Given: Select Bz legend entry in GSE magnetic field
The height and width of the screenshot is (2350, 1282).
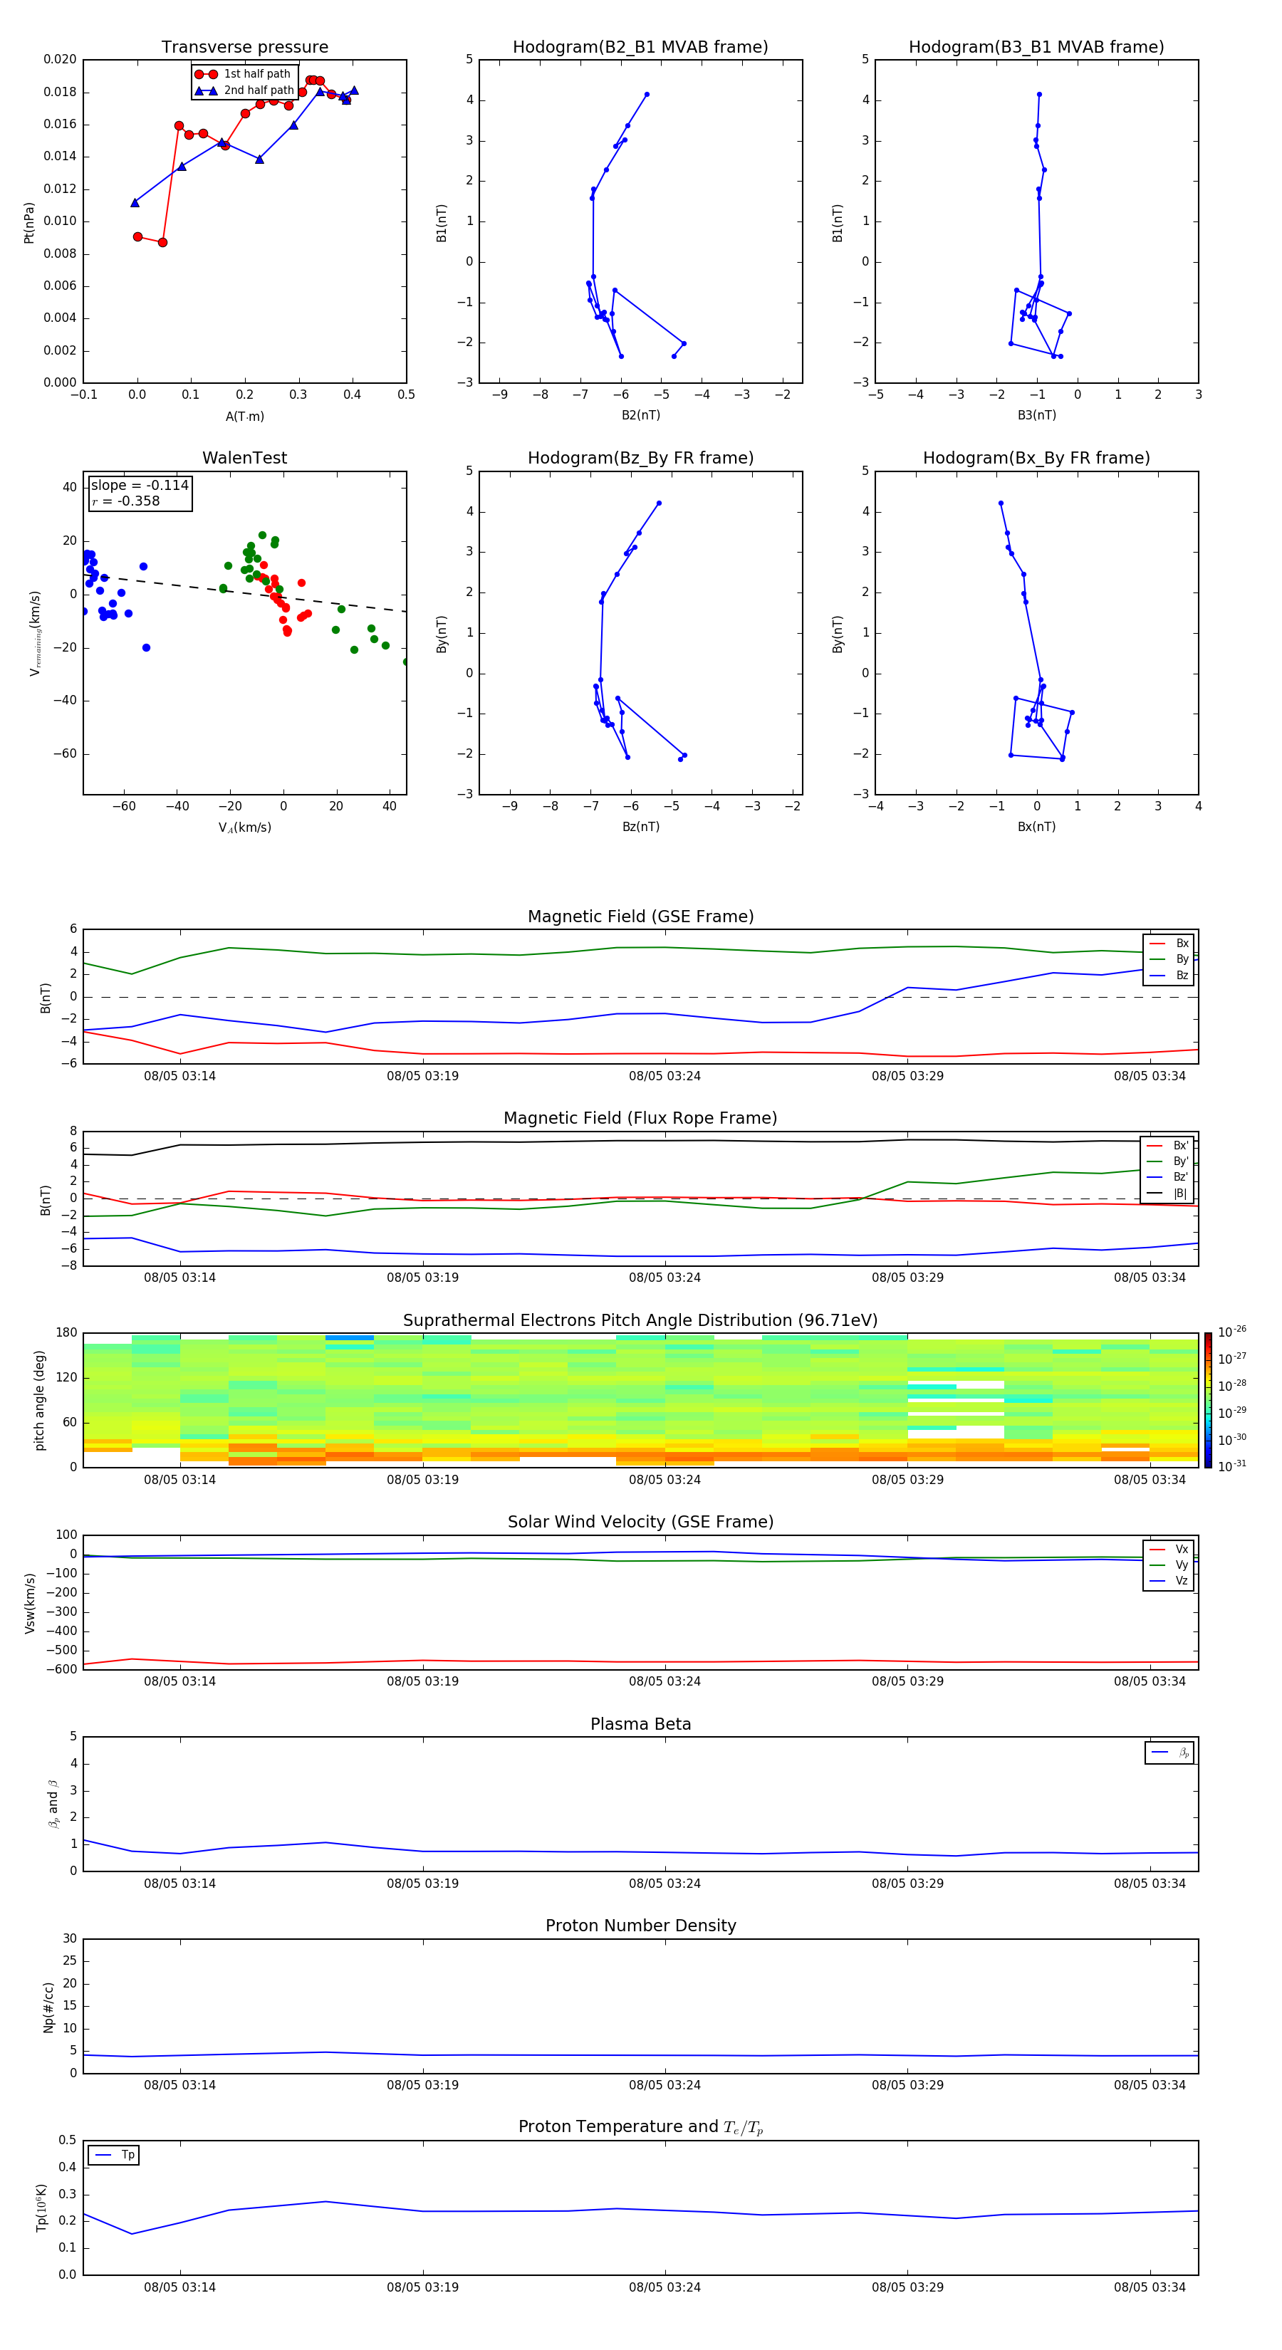Looking at the screenshot, I should [x=1169, y=975].
